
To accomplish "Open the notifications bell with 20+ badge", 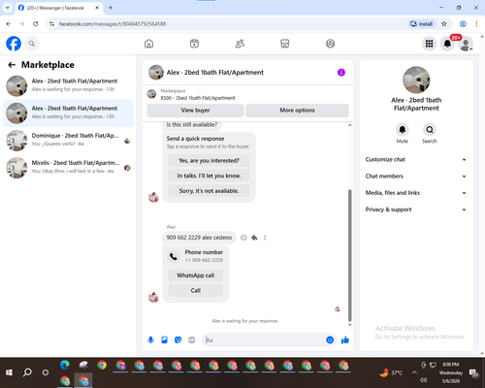I will (x=447, y=44).
